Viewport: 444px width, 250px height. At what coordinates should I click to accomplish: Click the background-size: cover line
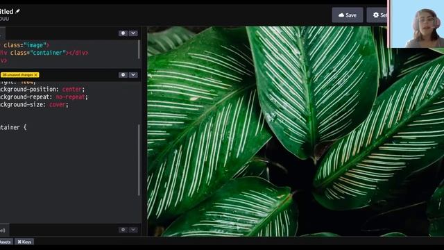34,105
